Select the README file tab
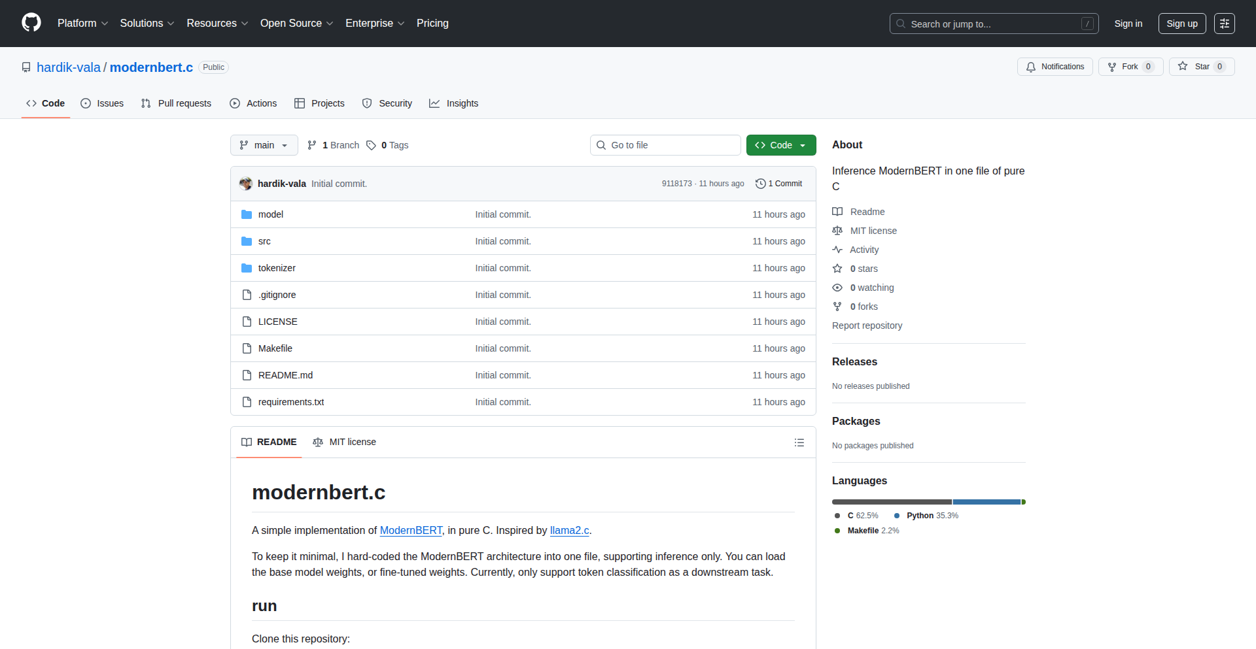The height and width of the screenshot is (649, 1256). click(x=269, y=442)
